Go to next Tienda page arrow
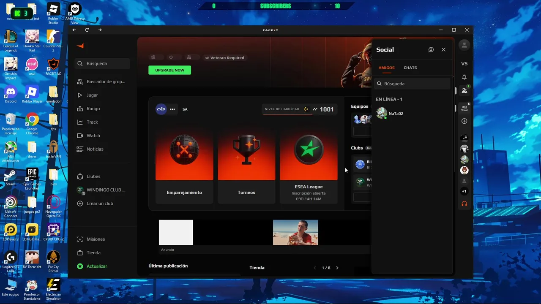 coord(337,268)
